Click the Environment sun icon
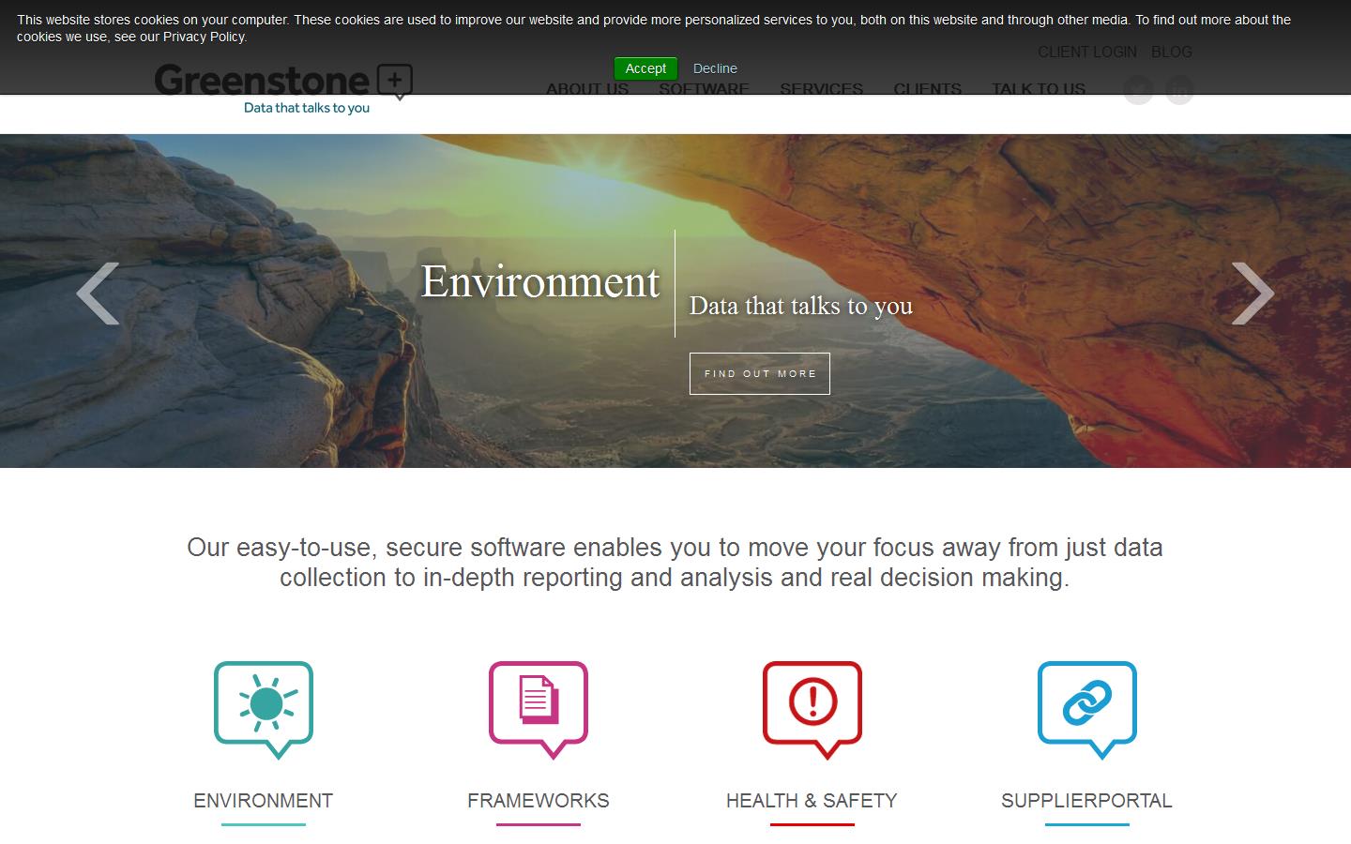The height and width of the screenshot is (844, 1351). pyautogui.click(x=264, y=710)
